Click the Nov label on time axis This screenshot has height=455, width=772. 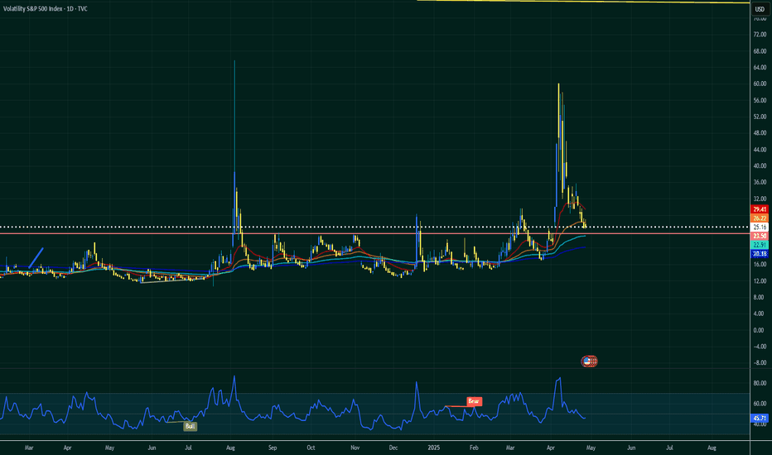point(355,448)
